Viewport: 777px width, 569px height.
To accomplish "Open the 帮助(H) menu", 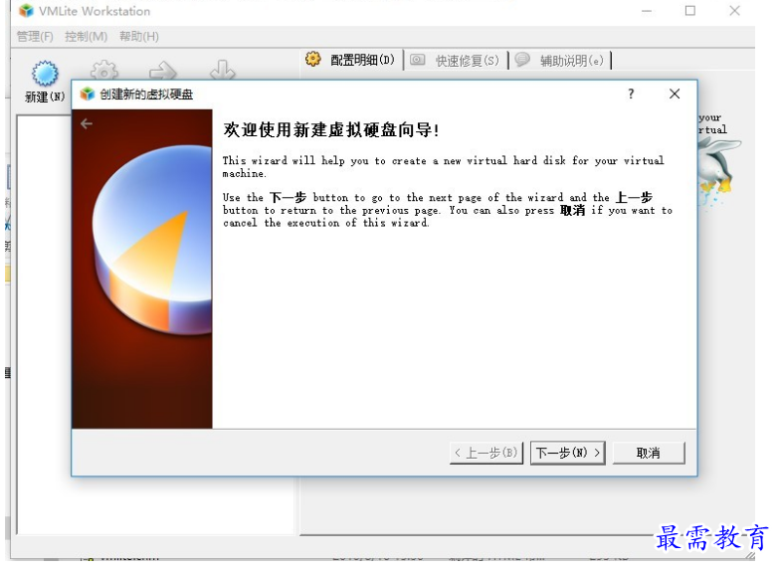I will [x=138, y=36].
